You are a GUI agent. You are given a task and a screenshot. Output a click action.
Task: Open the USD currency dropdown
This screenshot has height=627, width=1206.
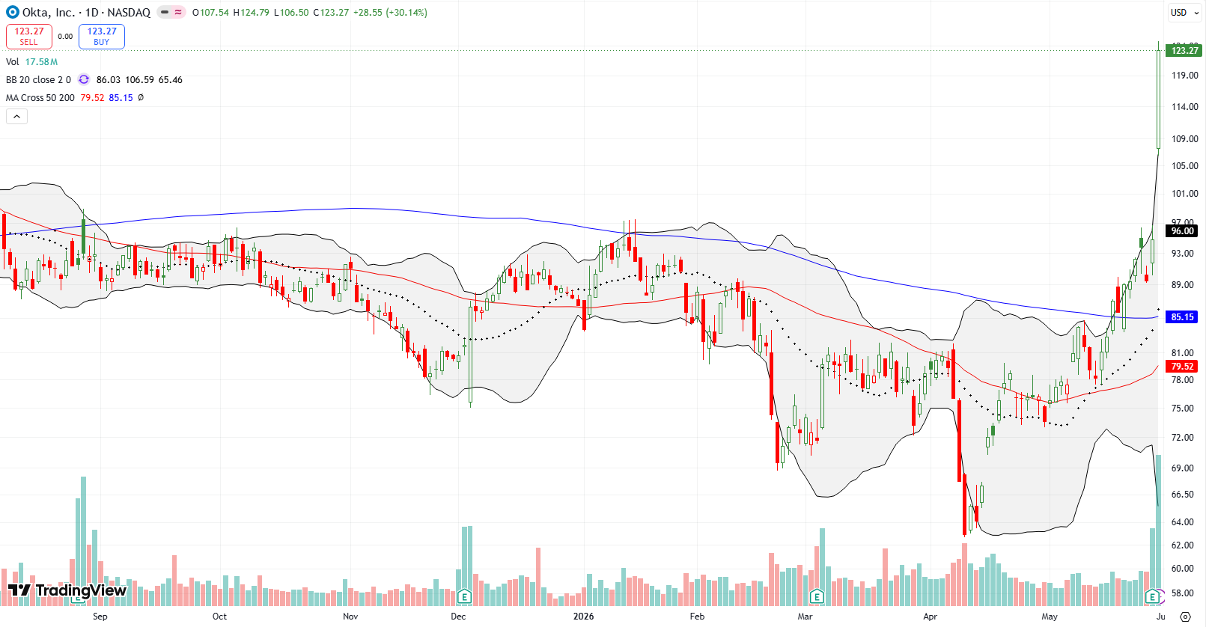[1184, 12]
